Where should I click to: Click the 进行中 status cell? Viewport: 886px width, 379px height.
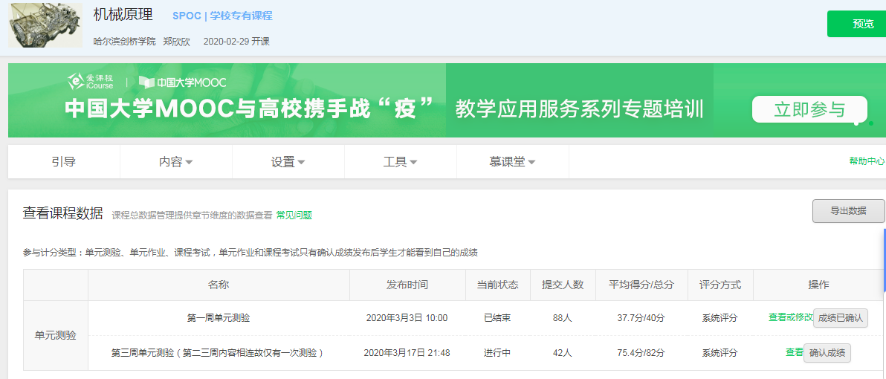point(497,353)
